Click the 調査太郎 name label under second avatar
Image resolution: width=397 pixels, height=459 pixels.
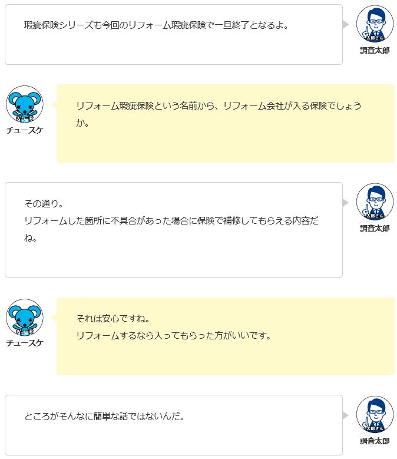tap(375, 229)
